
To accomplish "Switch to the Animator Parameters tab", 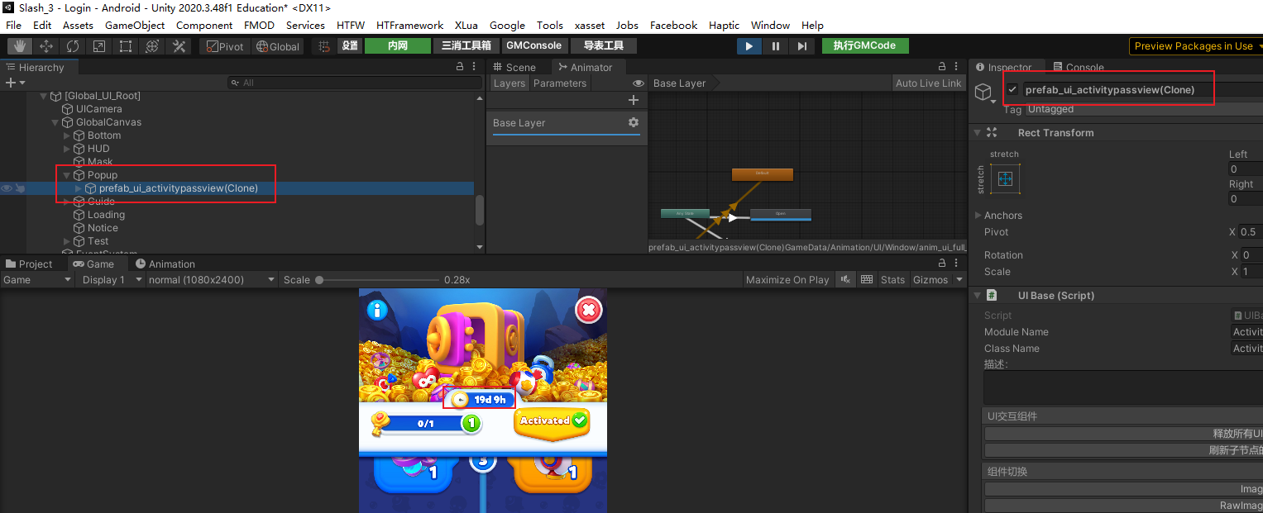I will coord(560,83).
